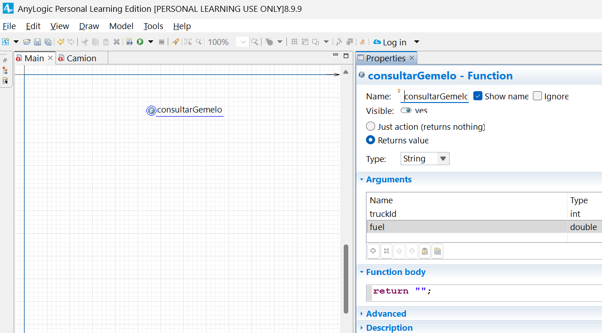The width and height of the screenshot is (602, 333).
Task: Open the Tools menu
Action: coord(153,26)
